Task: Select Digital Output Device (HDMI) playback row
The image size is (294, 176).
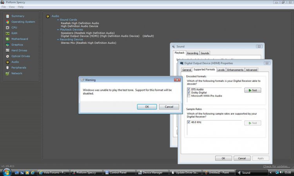Action: (107, 36)
